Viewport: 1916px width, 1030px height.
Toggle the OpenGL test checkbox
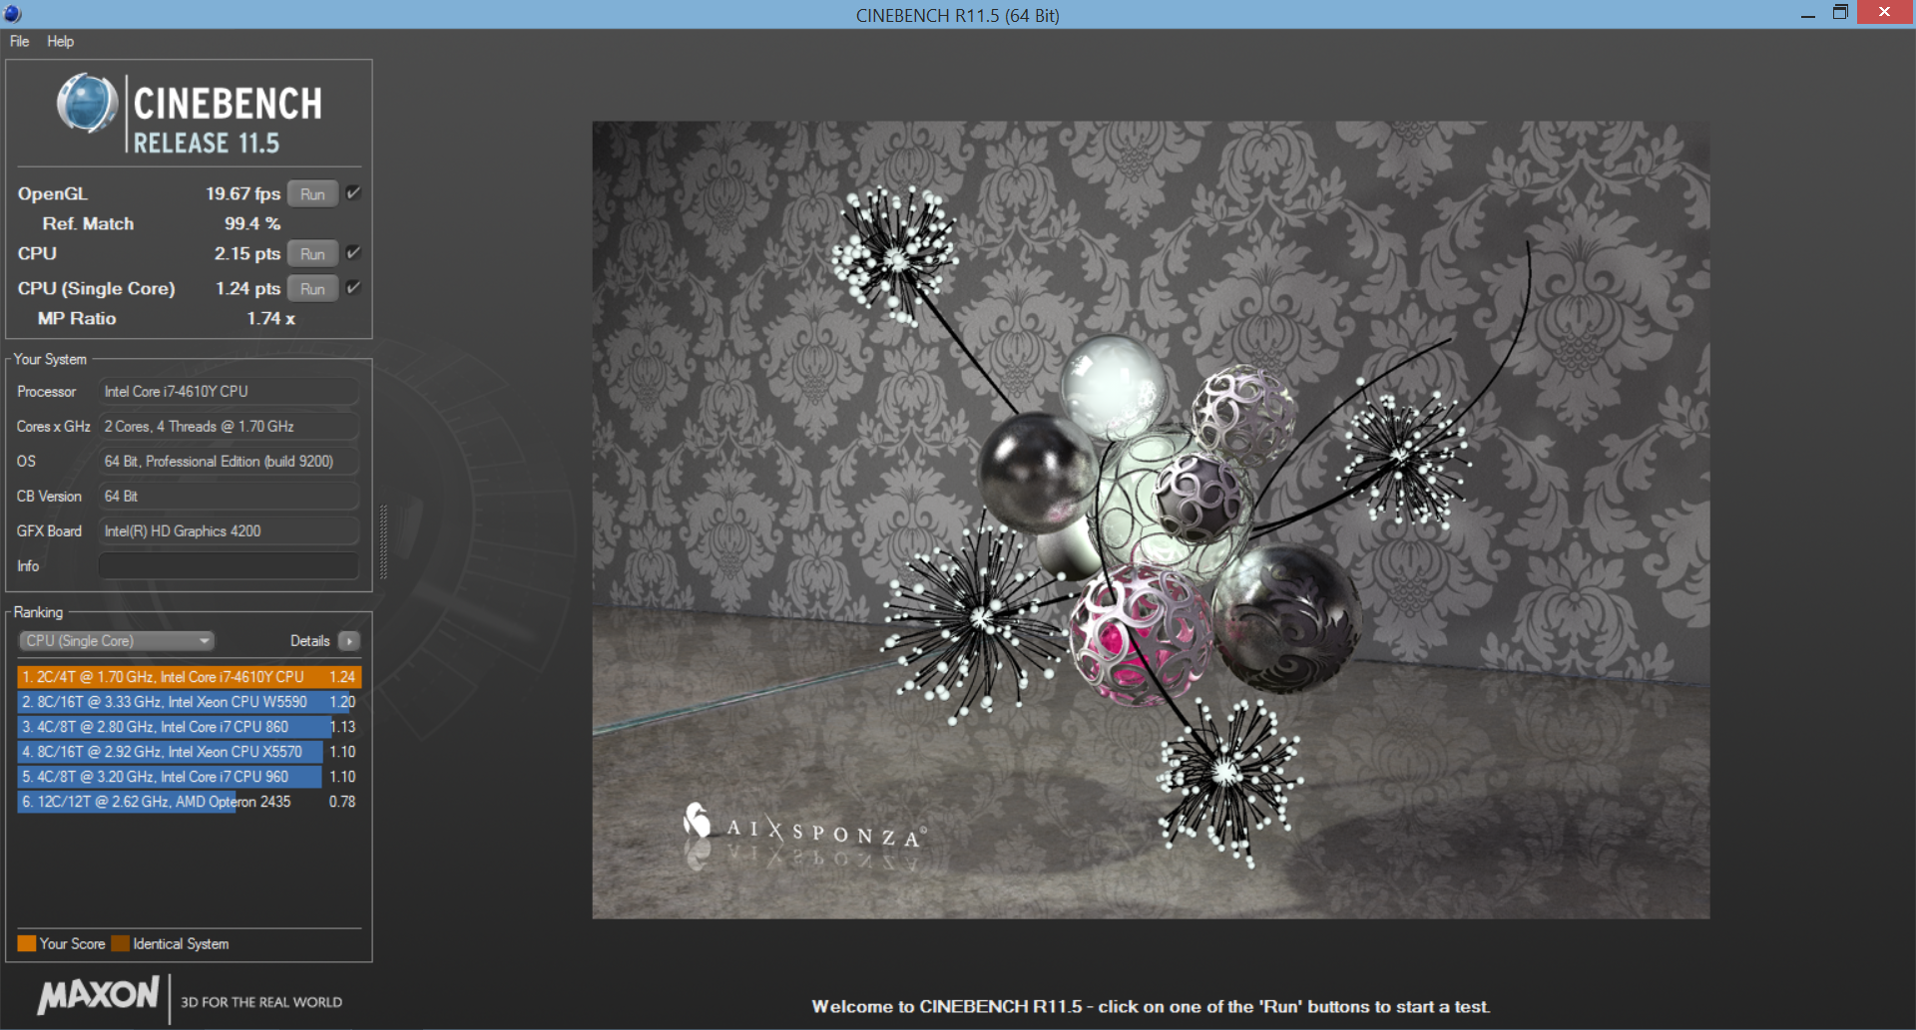tap(353, 193)
